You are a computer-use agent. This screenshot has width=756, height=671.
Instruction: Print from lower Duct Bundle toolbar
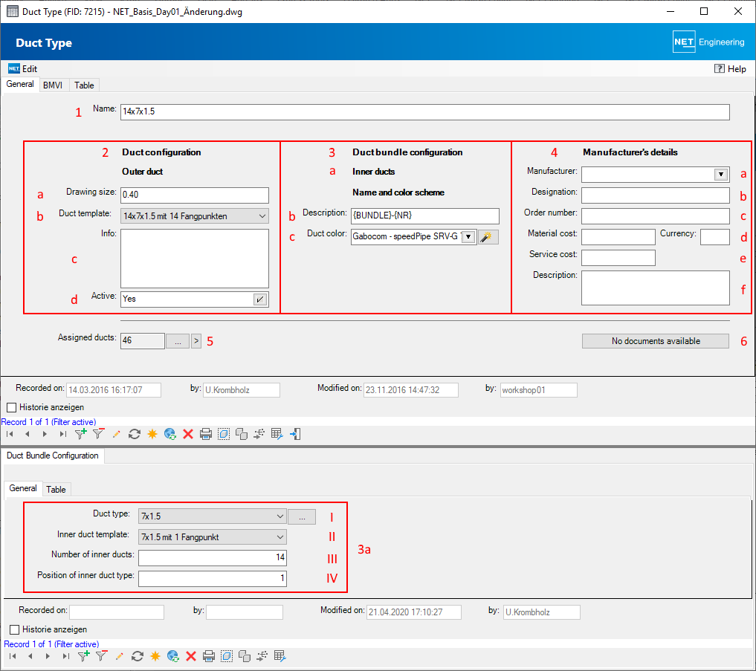209,656
